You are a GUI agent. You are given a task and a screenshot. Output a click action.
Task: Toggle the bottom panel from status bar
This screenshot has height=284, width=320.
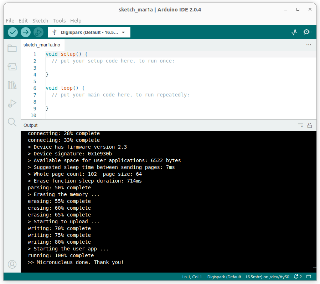pos(309,276)
